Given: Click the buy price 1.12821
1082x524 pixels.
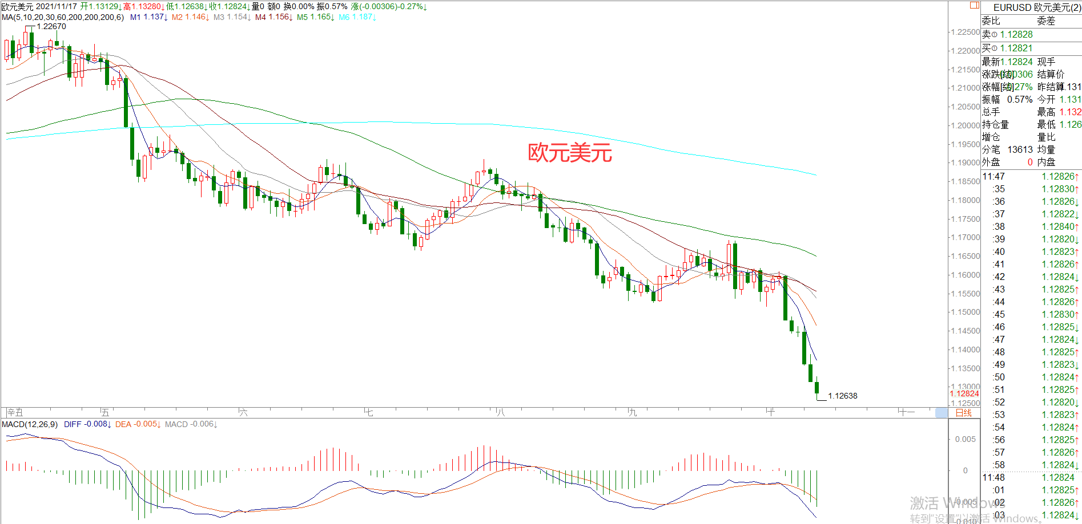Looking at the screenshot, I should [x=1016, y=48].
